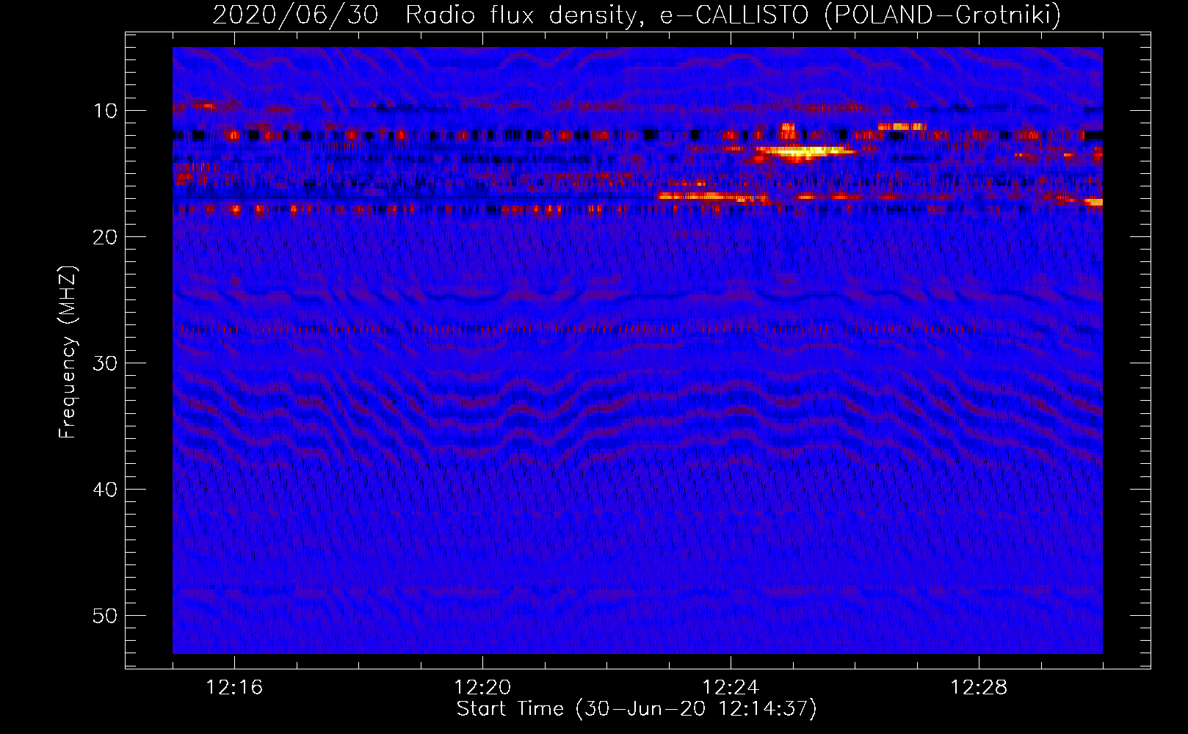1188x734 pixels.
Task: Click the 10 MHz frequency tick label
Action: [x=105, y=111]
